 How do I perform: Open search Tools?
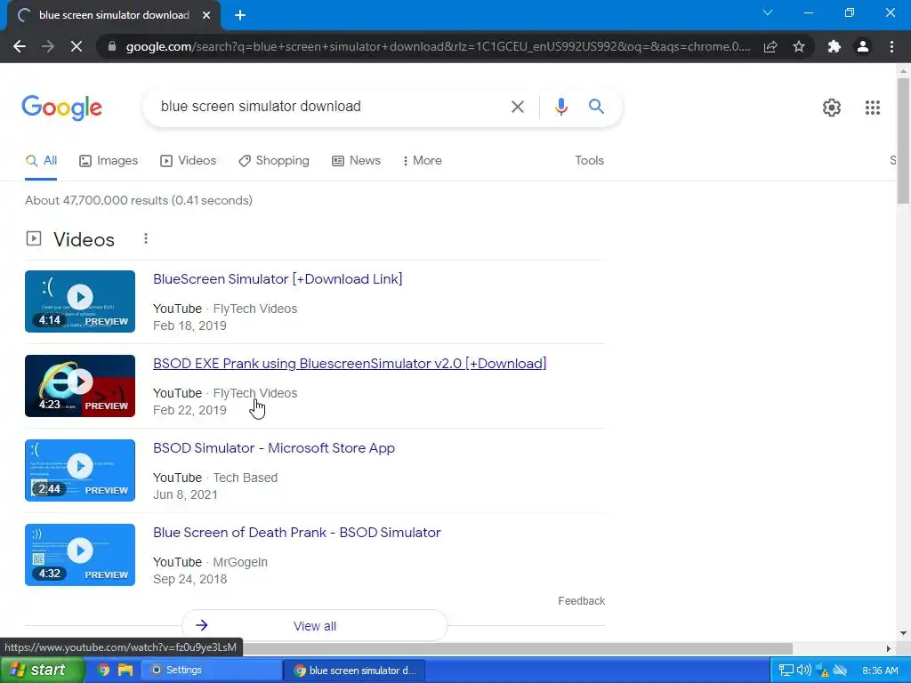[x=589, y=161]
